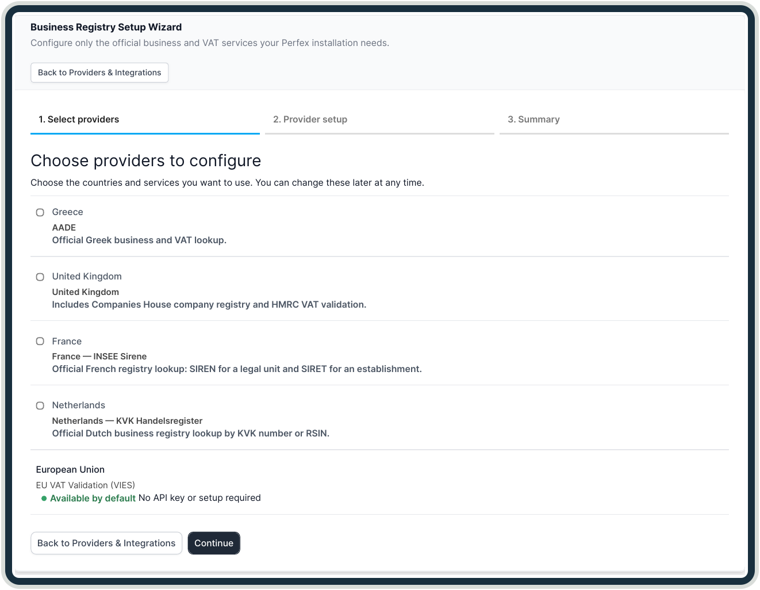
Task: Tick the Greece provider checkbox
Action: click(x=40, y=212)
